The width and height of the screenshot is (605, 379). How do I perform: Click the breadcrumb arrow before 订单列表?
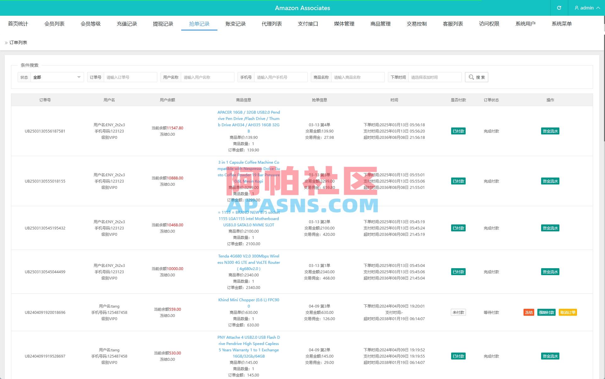point(6,42)
